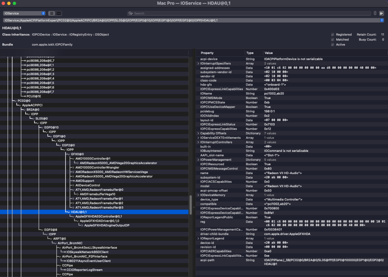
Task: Click the layout-id property row
Action: click(x=291, y=120)
